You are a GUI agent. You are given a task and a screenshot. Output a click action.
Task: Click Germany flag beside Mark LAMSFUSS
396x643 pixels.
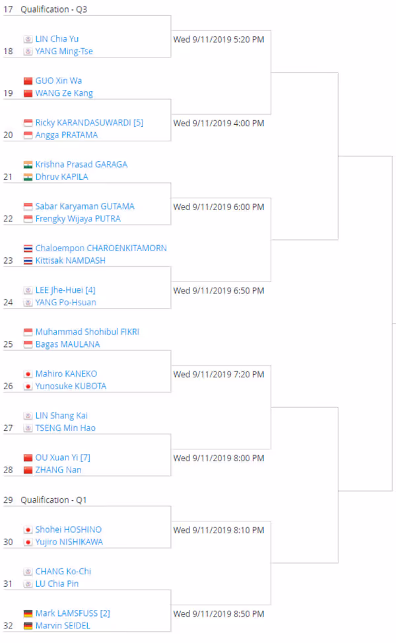28,613
